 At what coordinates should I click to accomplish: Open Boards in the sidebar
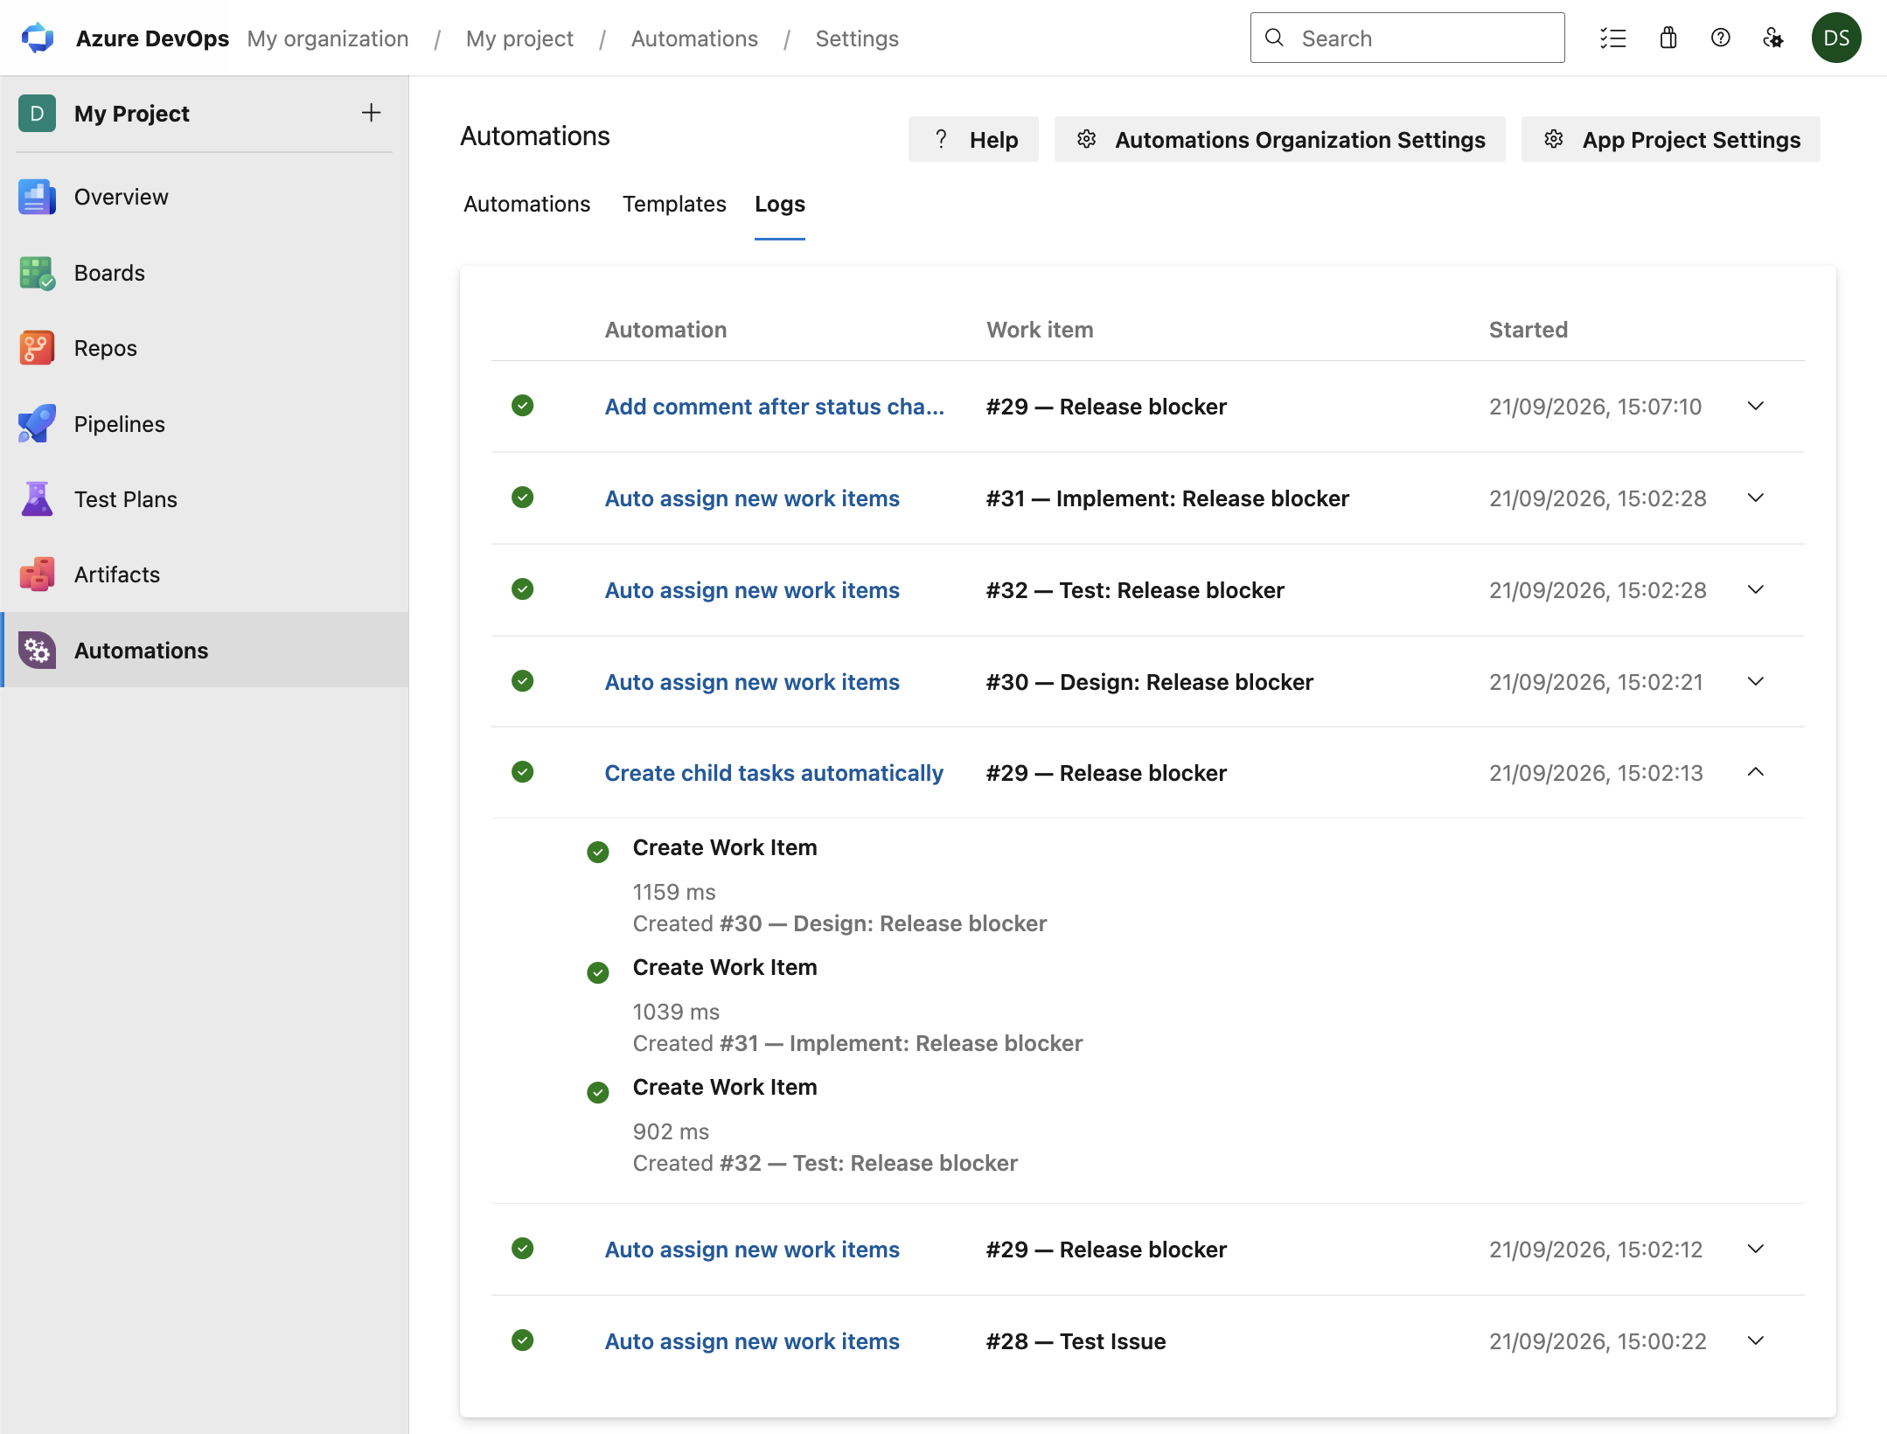205,273
